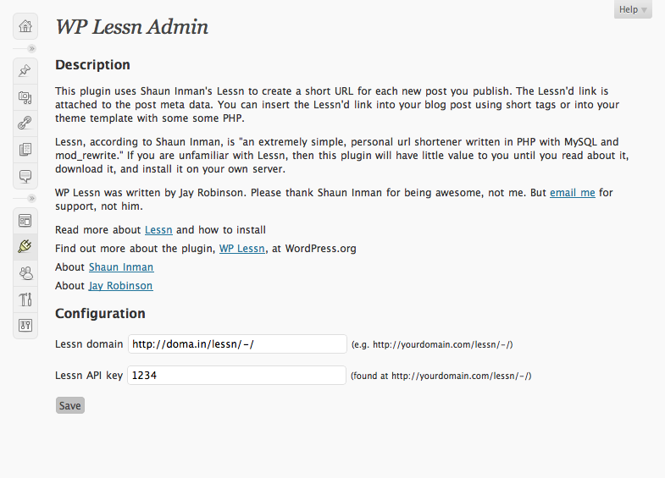Expand sidebar menu using lower separator arrow
The width and height of the screenshot is (665, 478).
[x=32, y=198]
